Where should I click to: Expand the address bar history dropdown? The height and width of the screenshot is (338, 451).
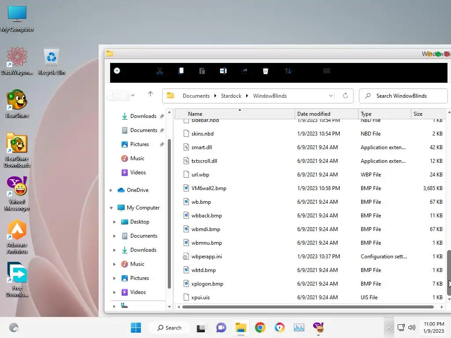[x=331, y=96]
